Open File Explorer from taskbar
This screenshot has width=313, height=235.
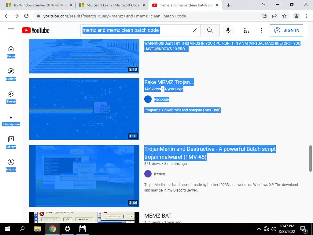(37, 229)
